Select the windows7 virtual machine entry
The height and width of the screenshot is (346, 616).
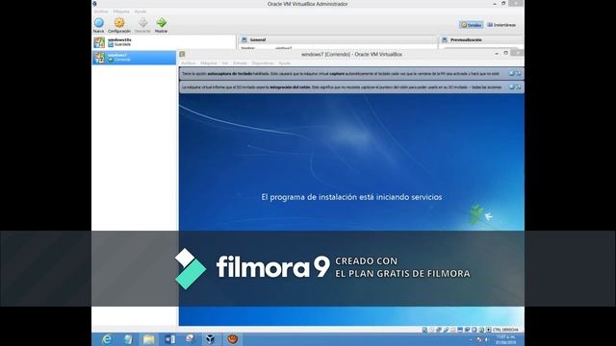pyautogui.click(x=134, y=58)
